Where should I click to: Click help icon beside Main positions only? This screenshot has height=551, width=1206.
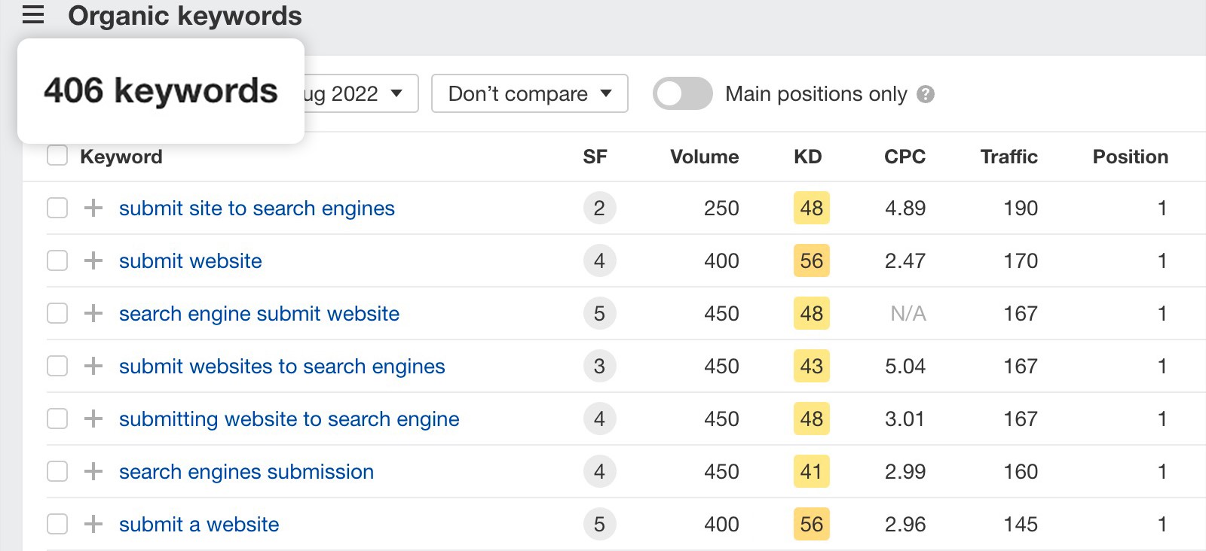pos(926,94)
